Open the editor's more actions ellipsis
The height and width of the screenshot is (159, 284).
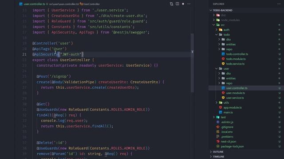(189, 4)
